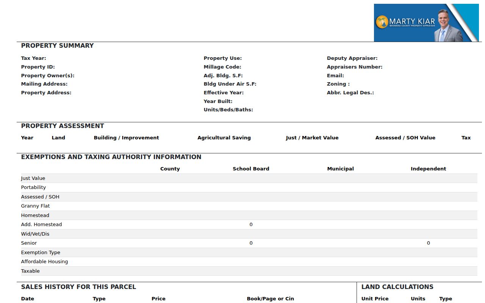This screenshot has width=485, height=303.
Task: Click the Wid/Vet/Dis row label
Action: (x=35, y=234)
